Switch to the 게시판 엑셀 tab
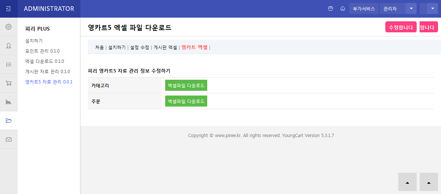441x194 pixels. click(165, 47)
